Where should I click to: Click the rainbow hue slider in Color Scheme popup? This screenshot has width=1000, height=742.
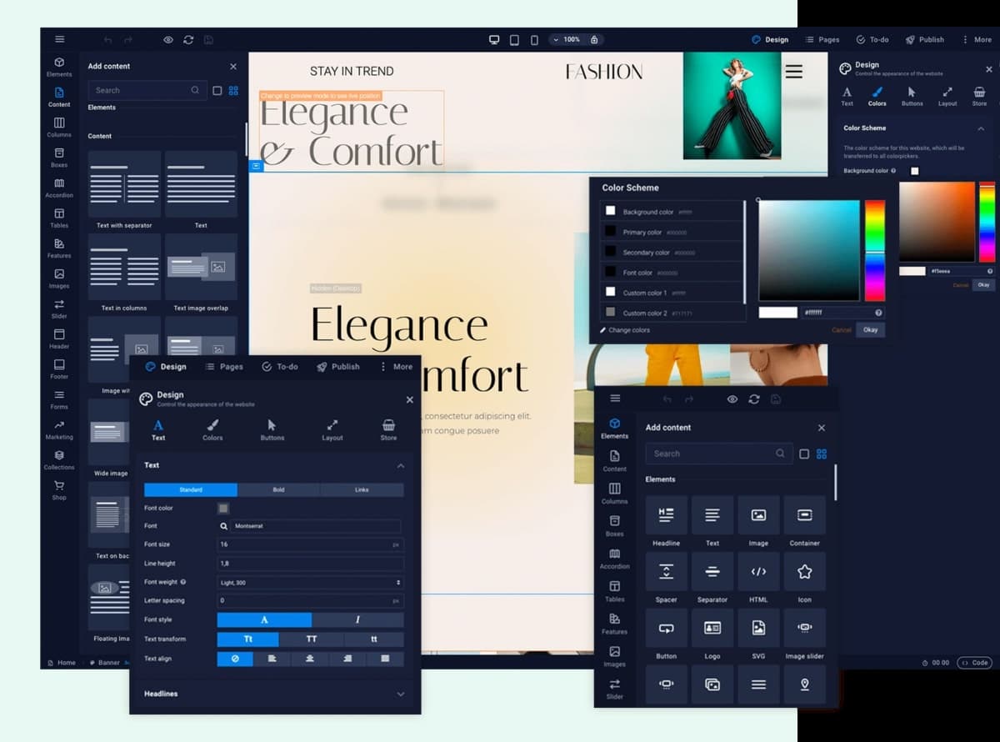[x=874, y=251]
